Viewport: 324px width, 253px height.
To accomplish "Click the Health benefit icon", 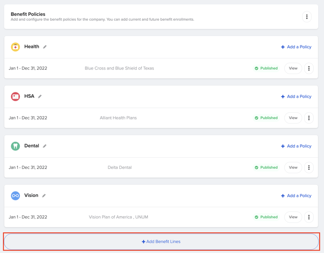I will click(15, 47).
